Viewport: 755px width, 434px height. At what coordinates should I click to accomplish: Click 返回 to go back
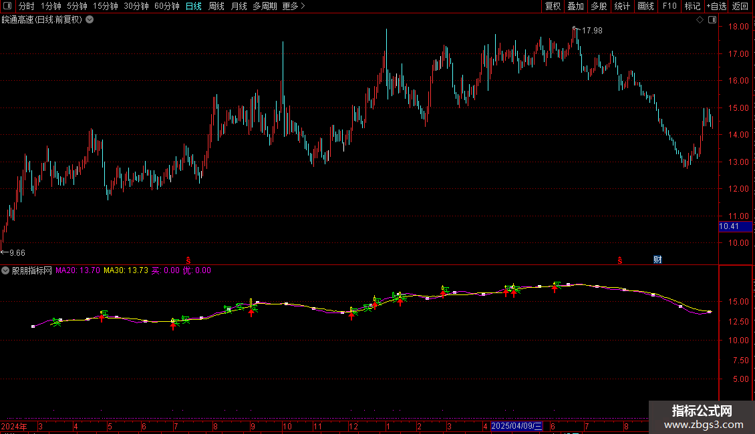[x=740, y=6]
